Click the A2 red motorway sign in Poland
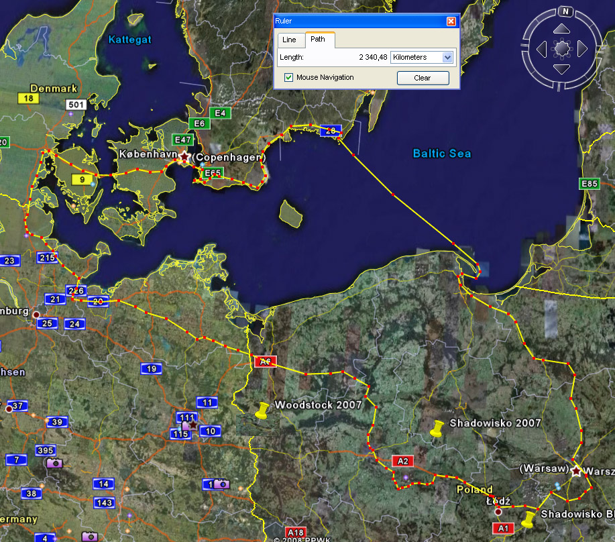Screen dimensions: 615x542 click(x=402, y=461)
